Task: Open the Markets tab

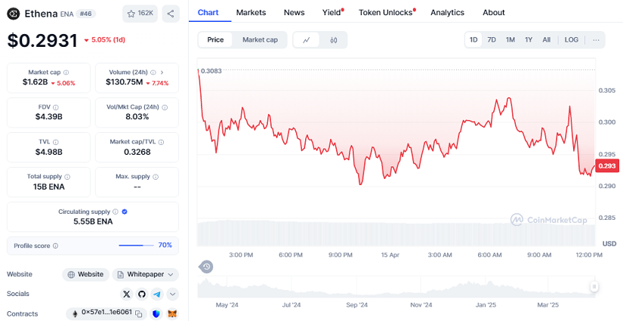Action: coord(251,12)
